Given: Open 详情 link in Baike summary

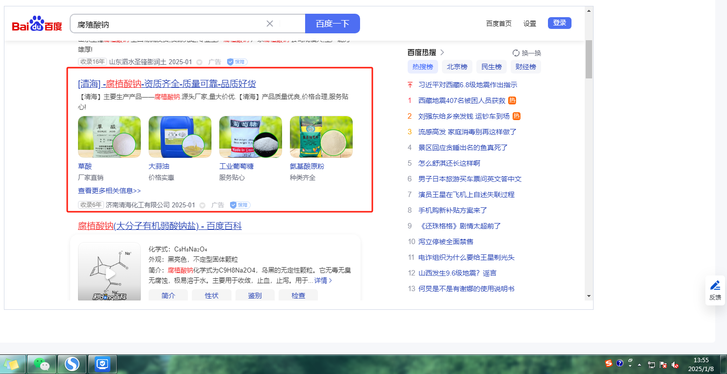Looking at the screenshot, I should tap(323, 281).
